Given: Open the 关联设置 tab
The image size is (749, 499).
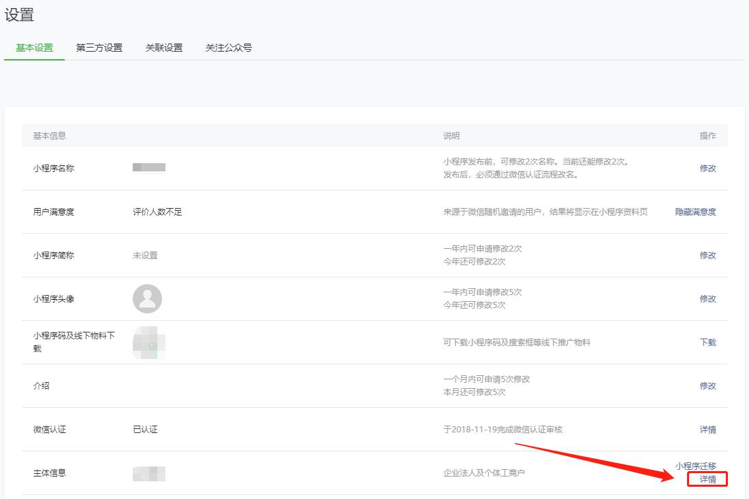Looking at the screenshot, I should pos(163,48).
